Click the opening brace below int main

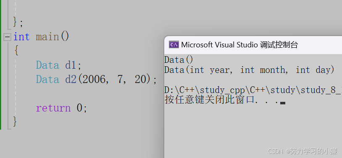coord(16,51)
